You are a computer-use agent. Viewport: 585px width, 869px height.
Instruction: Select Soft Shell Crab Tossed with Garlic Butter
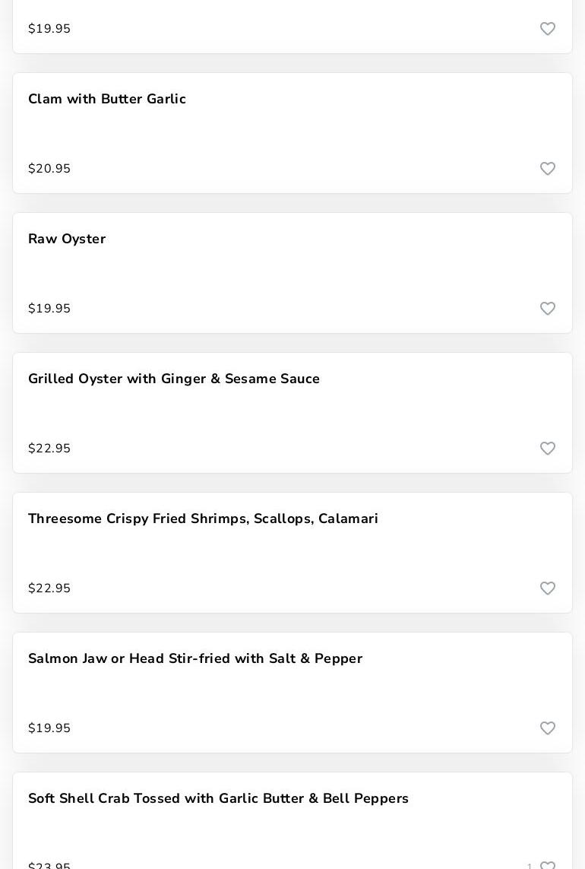point(218,799)
